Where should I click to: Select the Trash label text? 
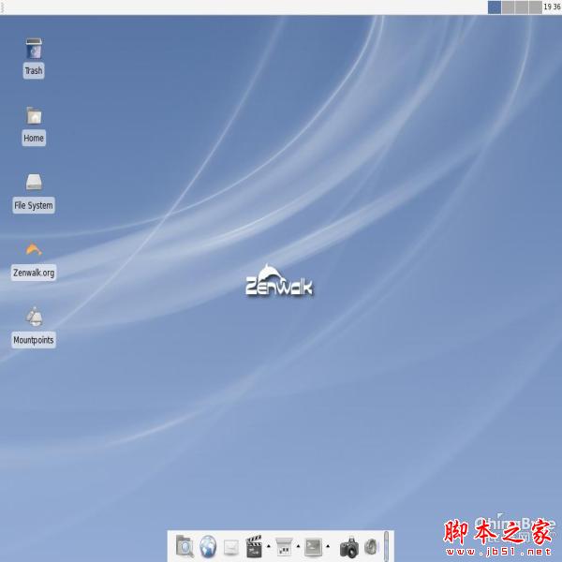(34, 70)
